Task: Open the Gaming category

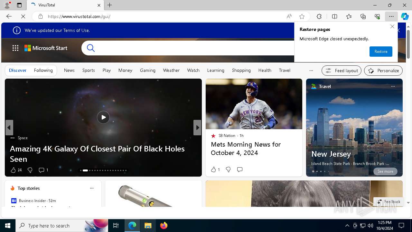Action: tap(148, 70)
